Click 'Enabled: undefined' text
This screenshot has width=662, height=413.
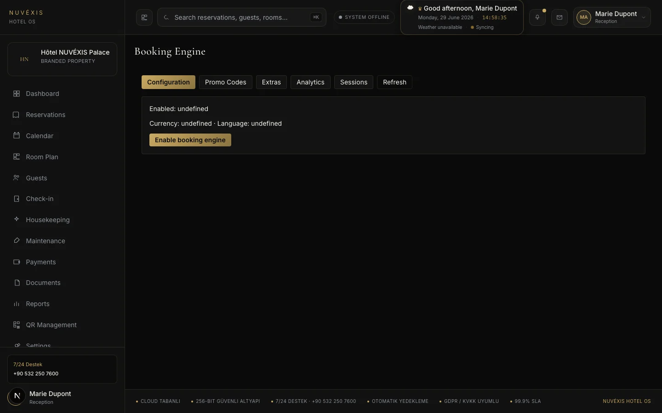pos(179,109)
